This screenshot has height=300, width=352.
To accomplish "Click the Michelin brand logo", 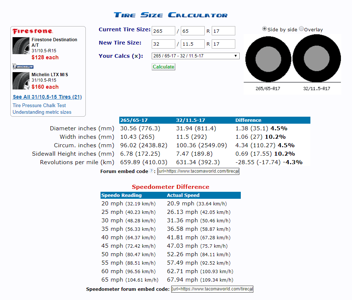I will point(23,66).
